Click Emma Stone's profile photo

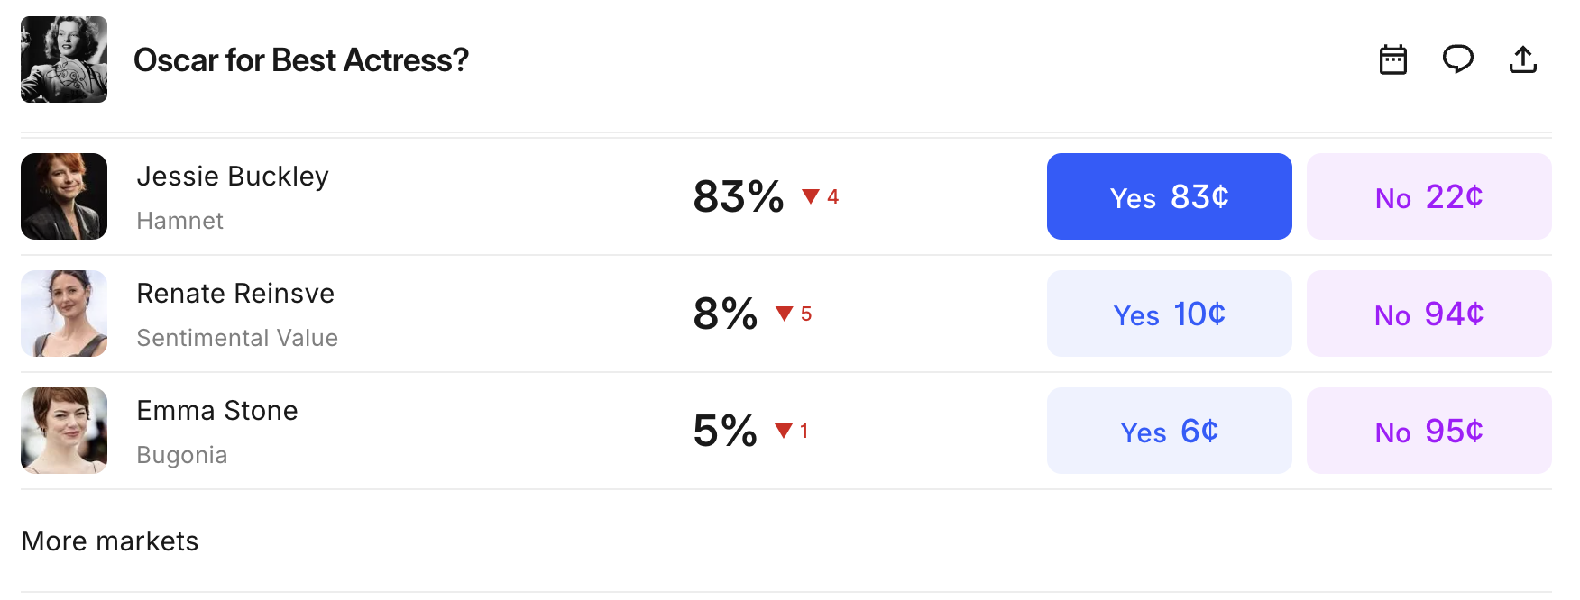click(x=64, y=431)
